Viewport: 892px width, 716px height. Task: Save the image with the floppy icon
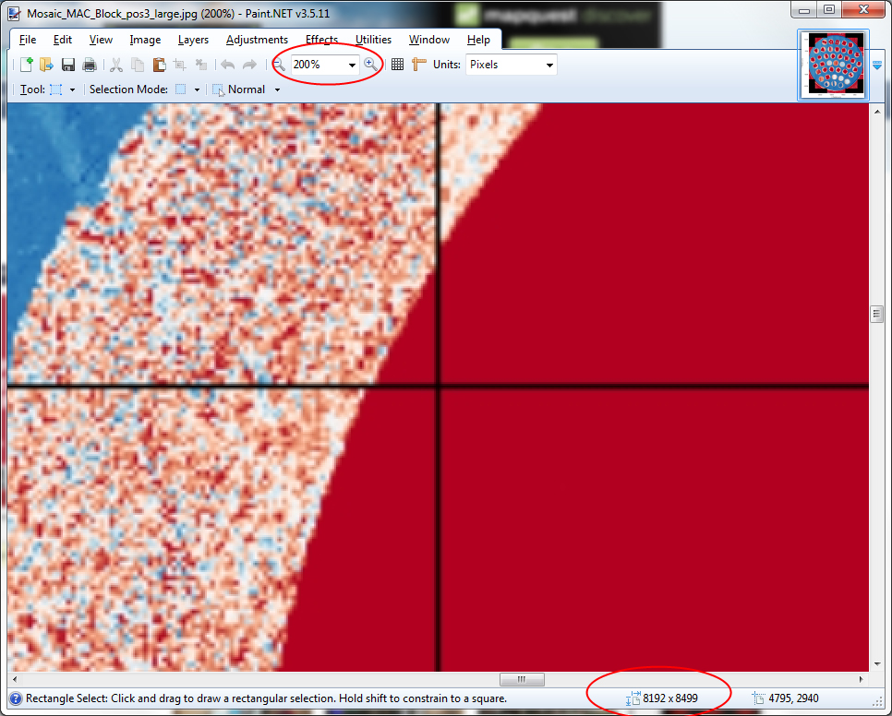68,65
